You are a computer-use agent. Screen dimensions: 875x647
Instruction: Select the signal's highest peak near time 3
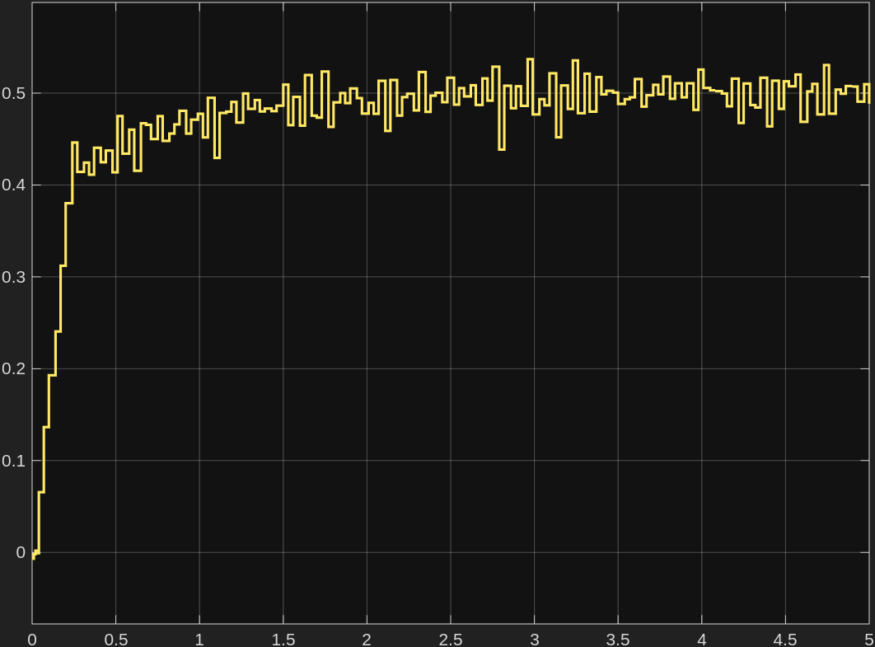tap(530, 59)
